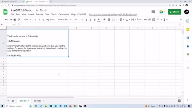
Task: Open the Data menu
Action: click(47, 14)
